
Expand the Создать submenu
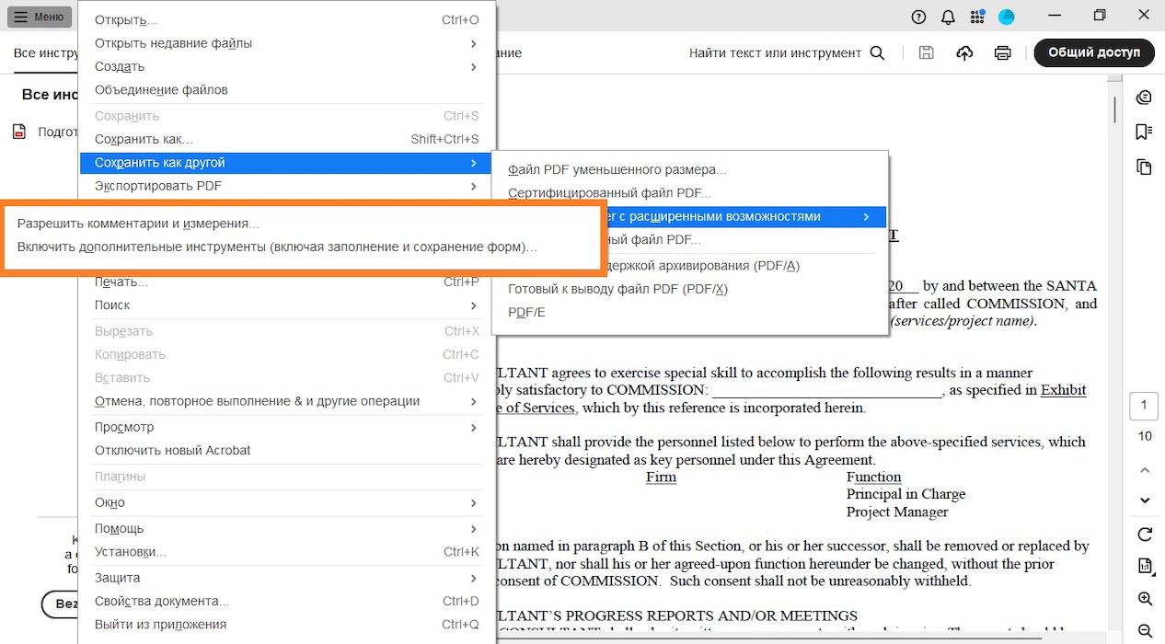287,67
